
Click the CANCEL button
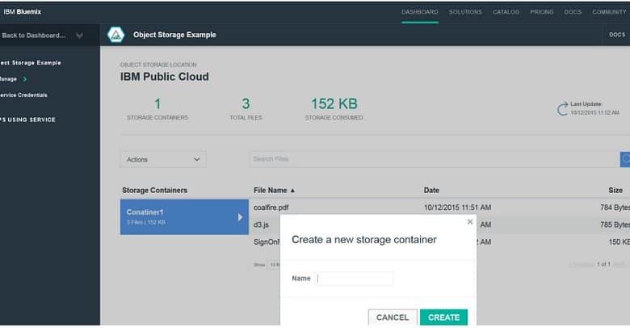[x=393, y=317]
